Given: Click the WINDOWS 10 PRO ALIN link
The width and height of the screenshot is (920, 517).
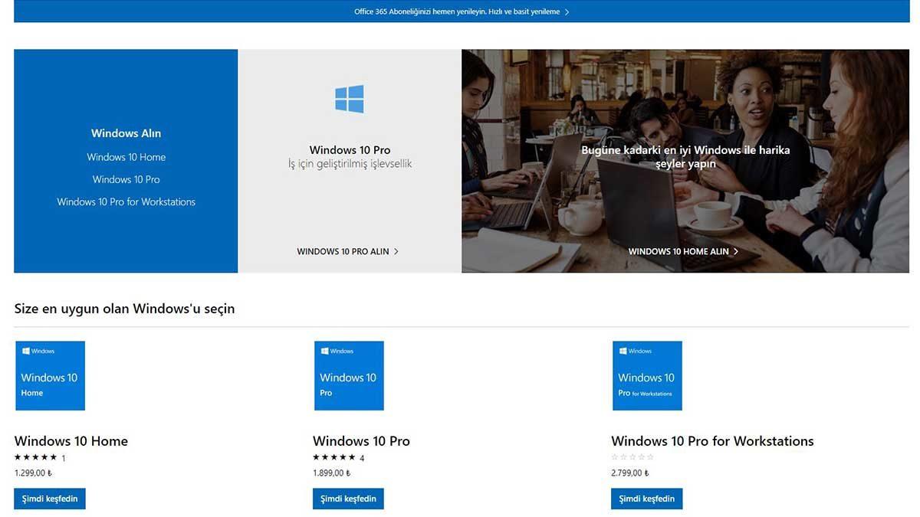Looking at the screenshot, I should click(347, 251).
